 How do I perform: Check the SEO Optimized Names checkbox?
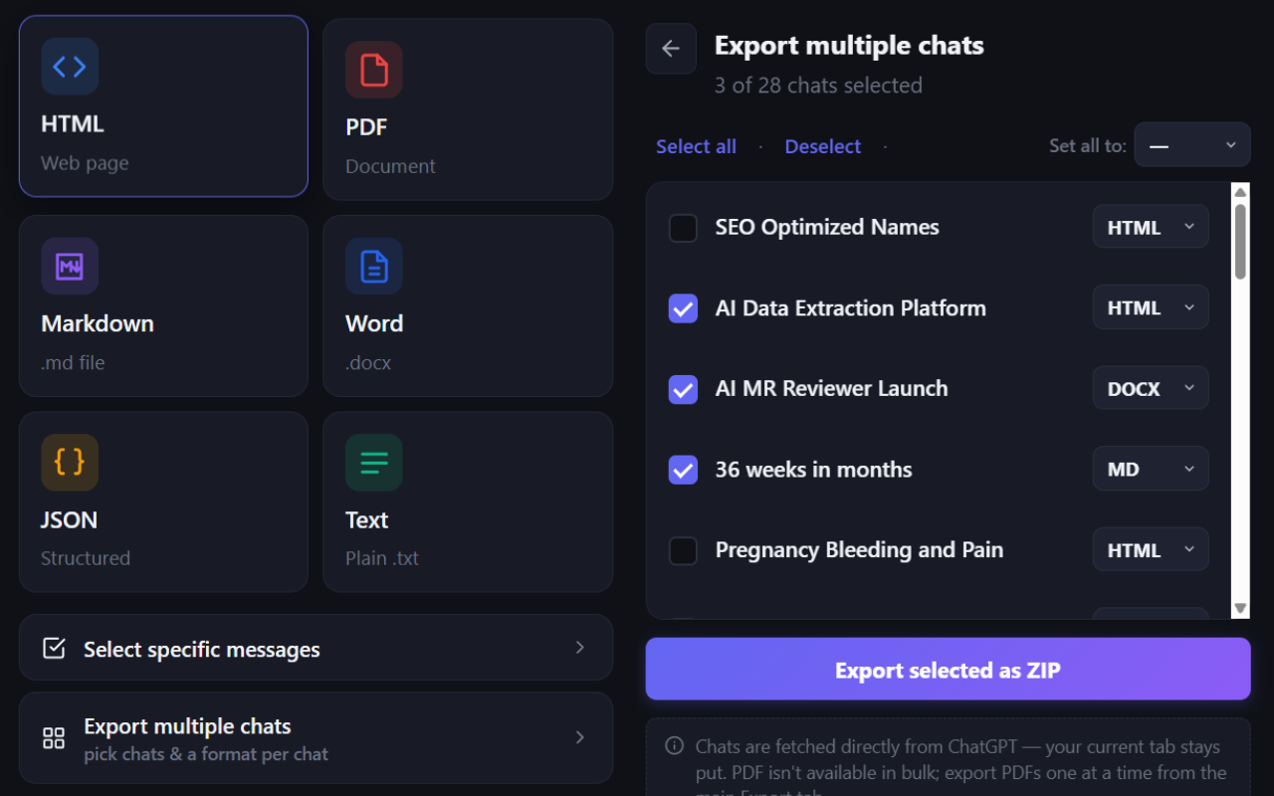(x=683, y=228)
